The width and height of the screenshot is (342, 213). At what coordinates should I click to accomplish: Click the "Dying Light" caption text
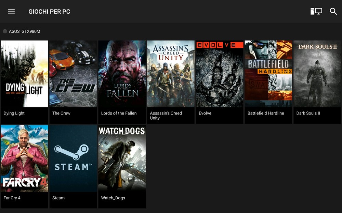point(14,113)
